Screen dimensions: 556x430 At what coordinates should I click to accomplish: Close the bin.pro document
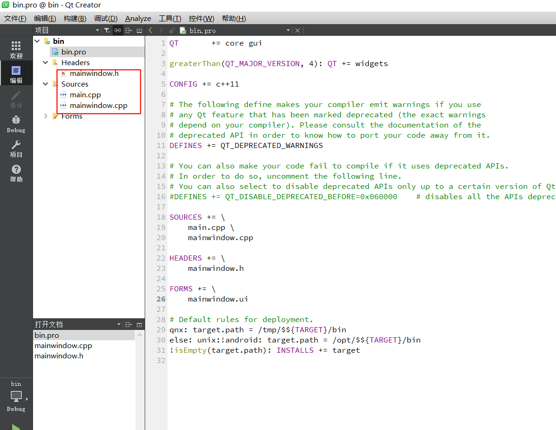point(297,31)
